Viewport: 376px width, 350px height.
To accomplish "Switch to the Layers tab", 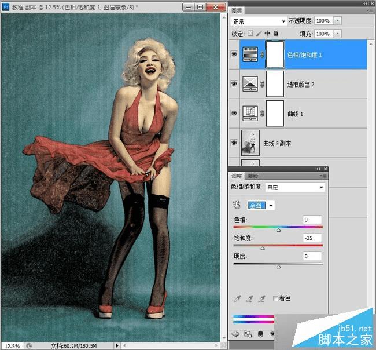I will (237, 11).
